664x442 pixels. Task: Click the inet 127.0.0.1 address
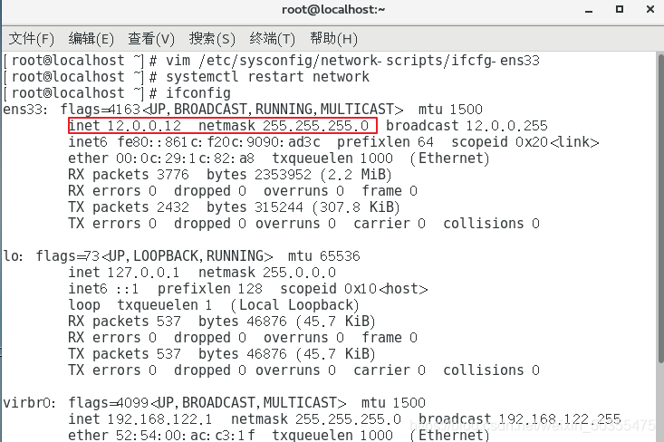tap(124, 273)
